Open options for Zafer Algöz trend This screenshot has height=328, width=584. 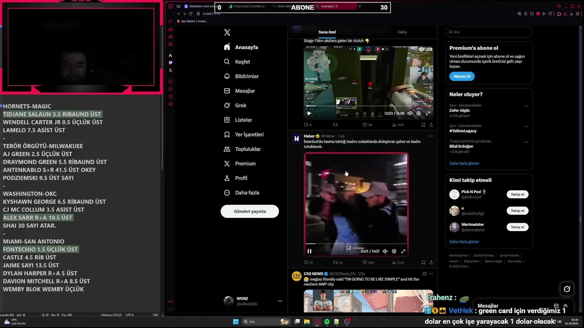[526, 106]
